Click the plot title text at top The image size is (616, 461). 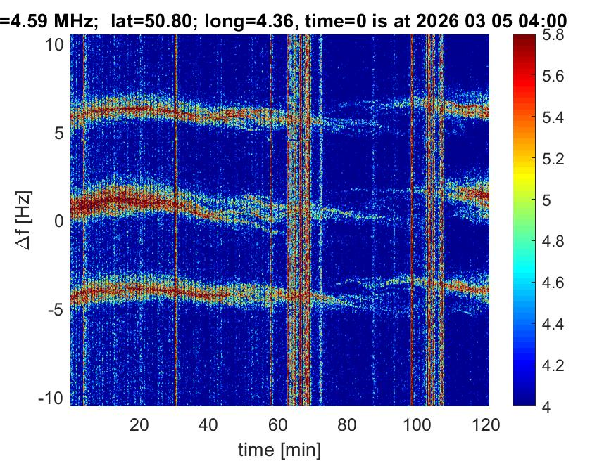(x=282, y=22)
